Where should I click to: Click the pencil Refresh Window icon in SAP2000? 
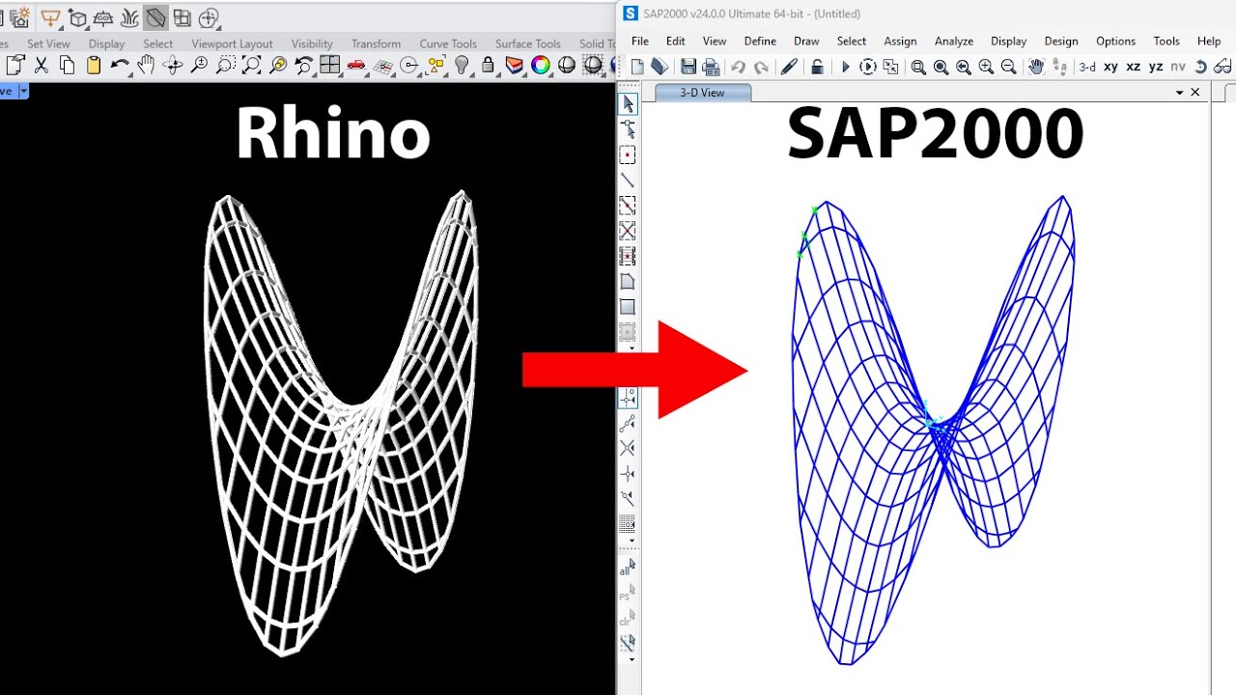[789, 67]
